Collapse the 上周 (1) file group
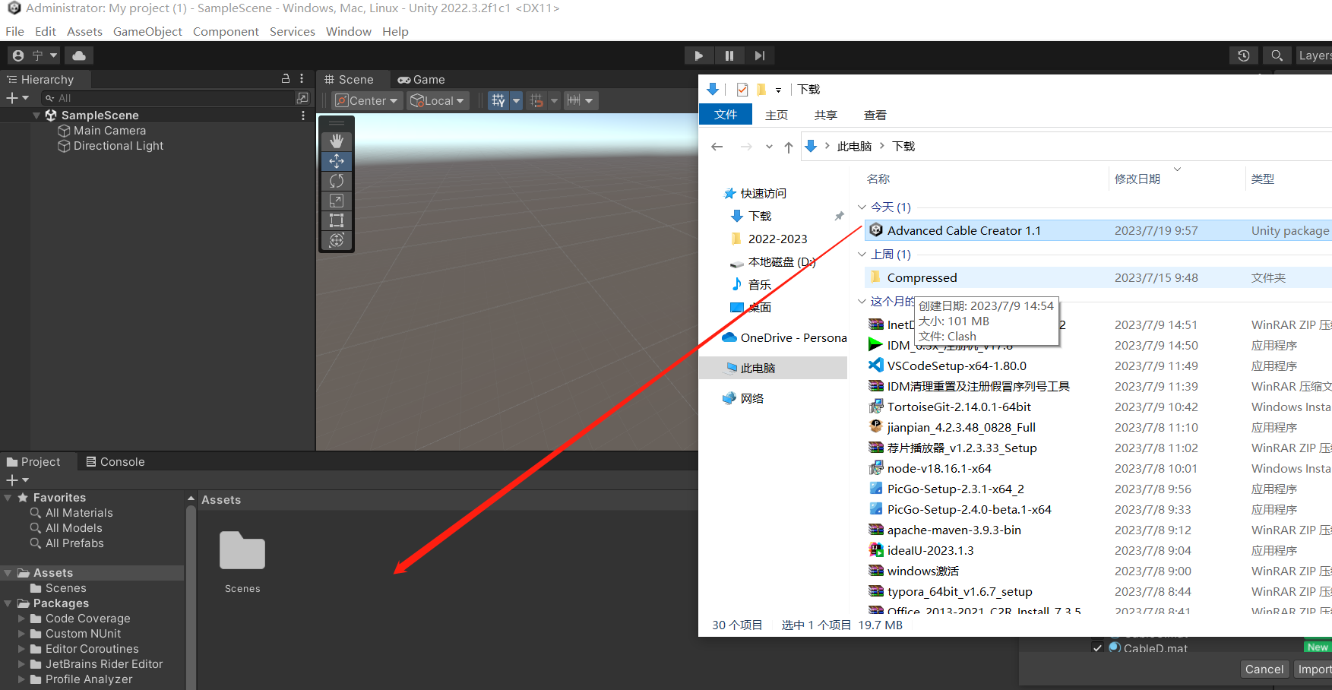 coord(862,255)
